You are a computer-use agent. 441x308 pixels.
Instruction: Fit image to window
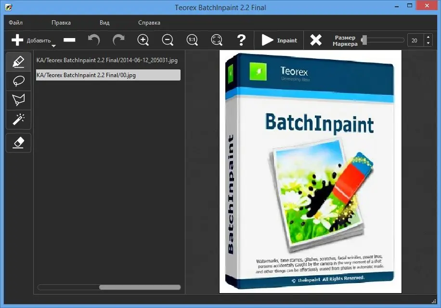pos(217,40)
